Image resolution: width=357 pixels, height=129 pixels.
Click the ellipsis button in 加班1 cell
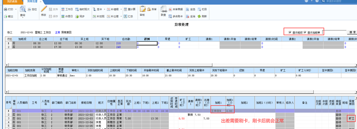click(224, 111)
